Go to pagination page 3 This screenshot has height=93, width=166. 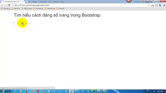point(22,23)
